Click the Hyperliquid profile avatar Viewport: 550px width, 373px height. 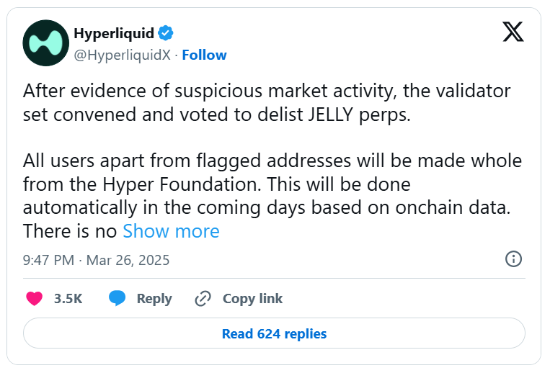(45, 43)
